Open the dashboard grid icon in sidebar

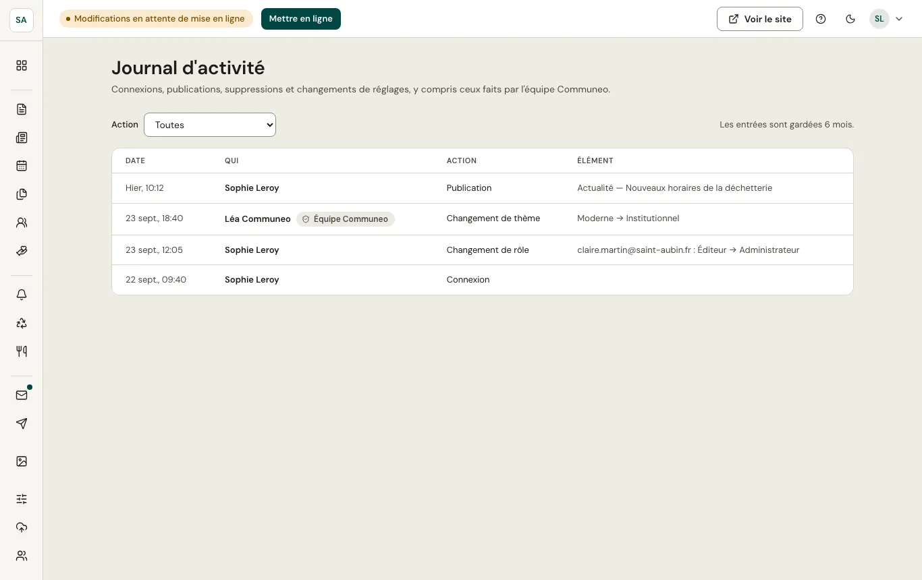click(x=22, y=65)
